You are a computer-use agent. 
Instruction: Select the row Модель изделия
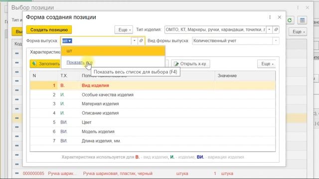tap(153, 131)
